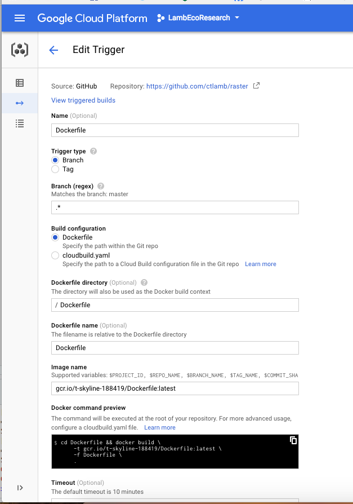Viewport: 353px width, 504px height.
Task: Open the hamburger navigation menu
Action: (20, 18)
